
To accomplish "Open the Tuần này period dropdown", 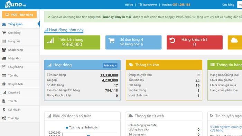I will coord(110,66).
